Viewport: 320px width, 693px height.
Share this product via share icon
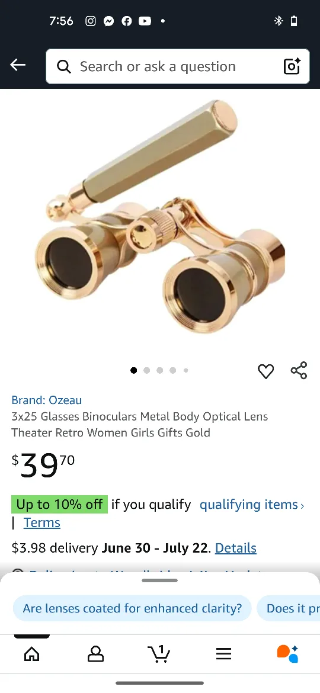click(x=299, y=370)
